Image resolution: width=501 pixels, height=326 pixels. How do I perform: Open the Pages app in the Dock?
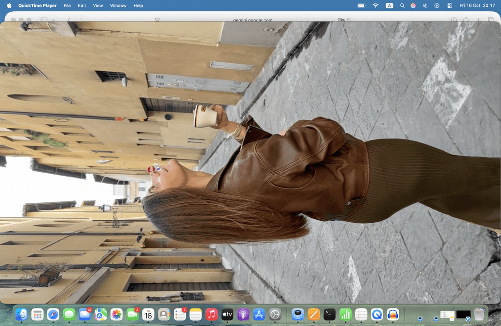click(314, 315)
